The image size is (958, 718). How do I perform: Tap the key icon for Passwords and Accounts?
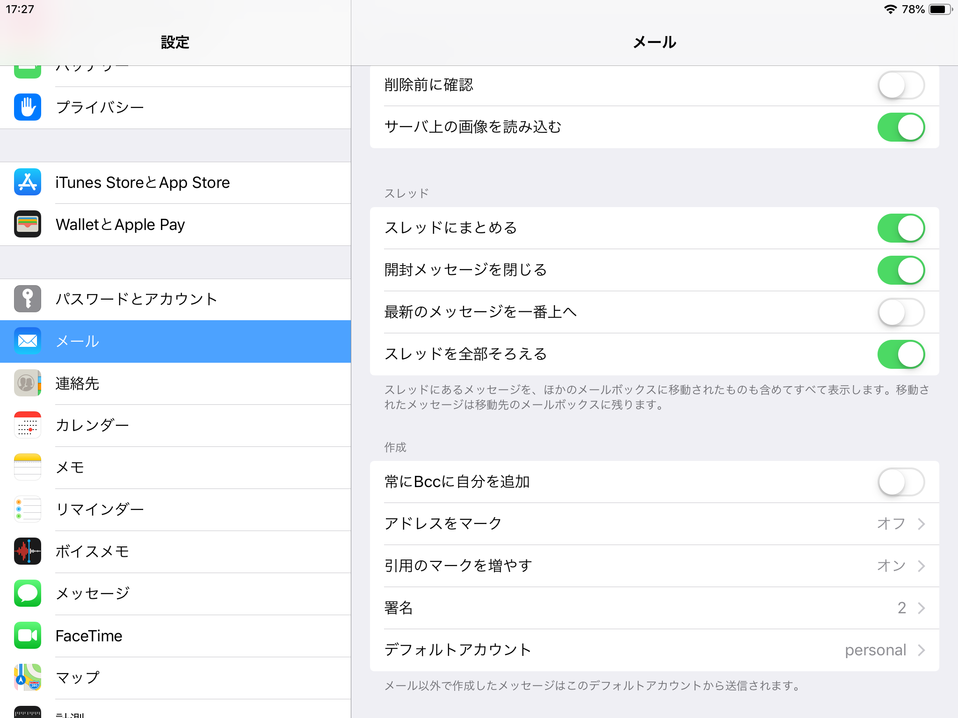[28, 299]
